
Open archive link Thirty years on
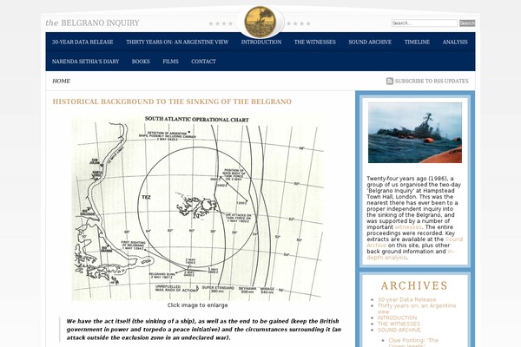point(417,309)
